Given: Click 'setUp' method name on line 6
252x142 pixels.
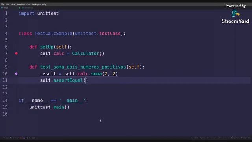Looking at the screenshot, I should click(46, 47).
